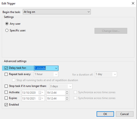Click the Change User button

pyautogui.click(x=111, y=31)
